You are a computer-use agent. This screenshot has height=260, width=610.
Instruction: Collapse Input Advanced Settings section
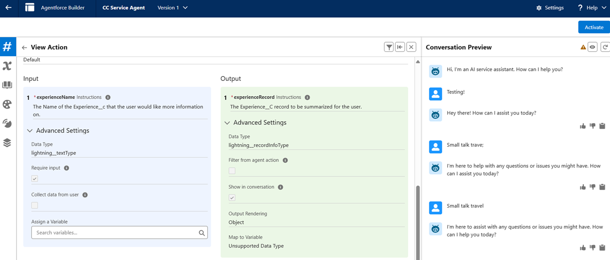click(x=30, y=131)
